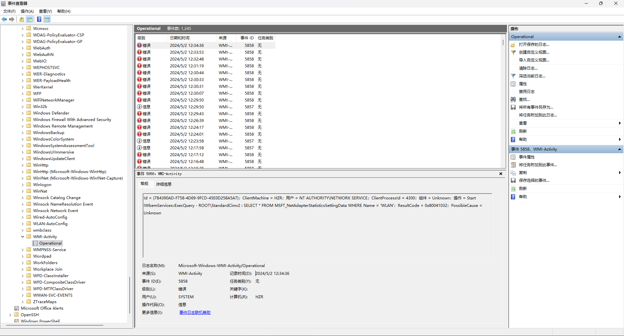
Task: Click the Back arrow toolbar icon
Action: [4, 19]
